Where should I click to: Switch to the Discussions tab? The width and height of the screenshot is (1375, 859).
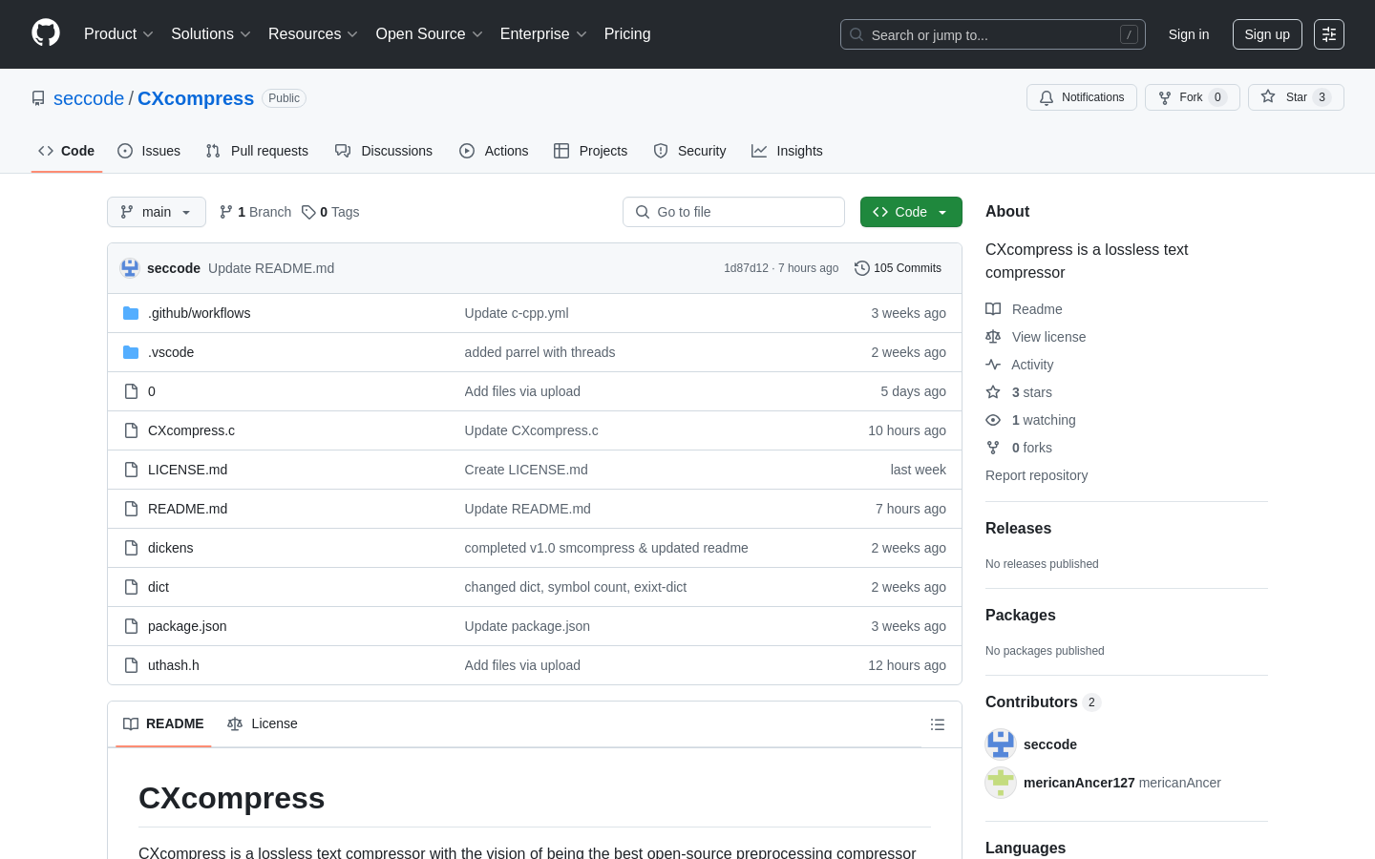pyautogui.click(x=384, y=151)
